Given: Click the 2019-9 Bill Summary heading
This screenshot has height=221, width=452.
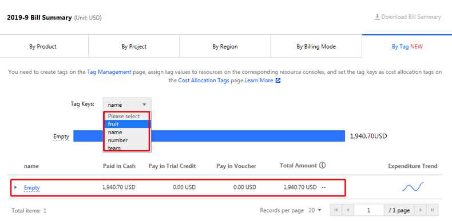Looking at the screenshot, I should (39, 18).
